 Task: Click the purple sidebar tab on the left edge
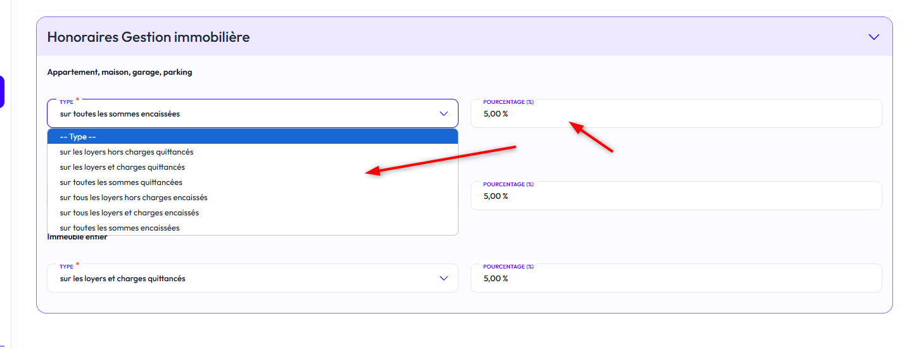pos(2,92)
